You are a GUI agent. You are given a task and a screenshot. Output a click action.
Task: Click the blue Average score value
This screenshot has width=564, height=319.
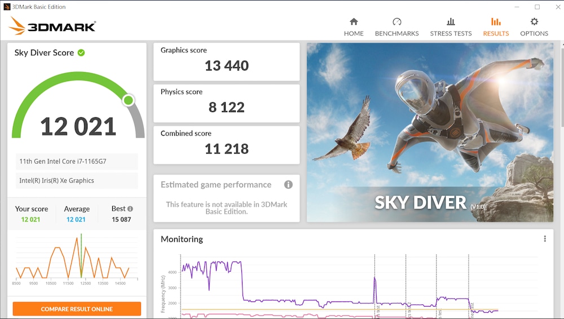76,219
